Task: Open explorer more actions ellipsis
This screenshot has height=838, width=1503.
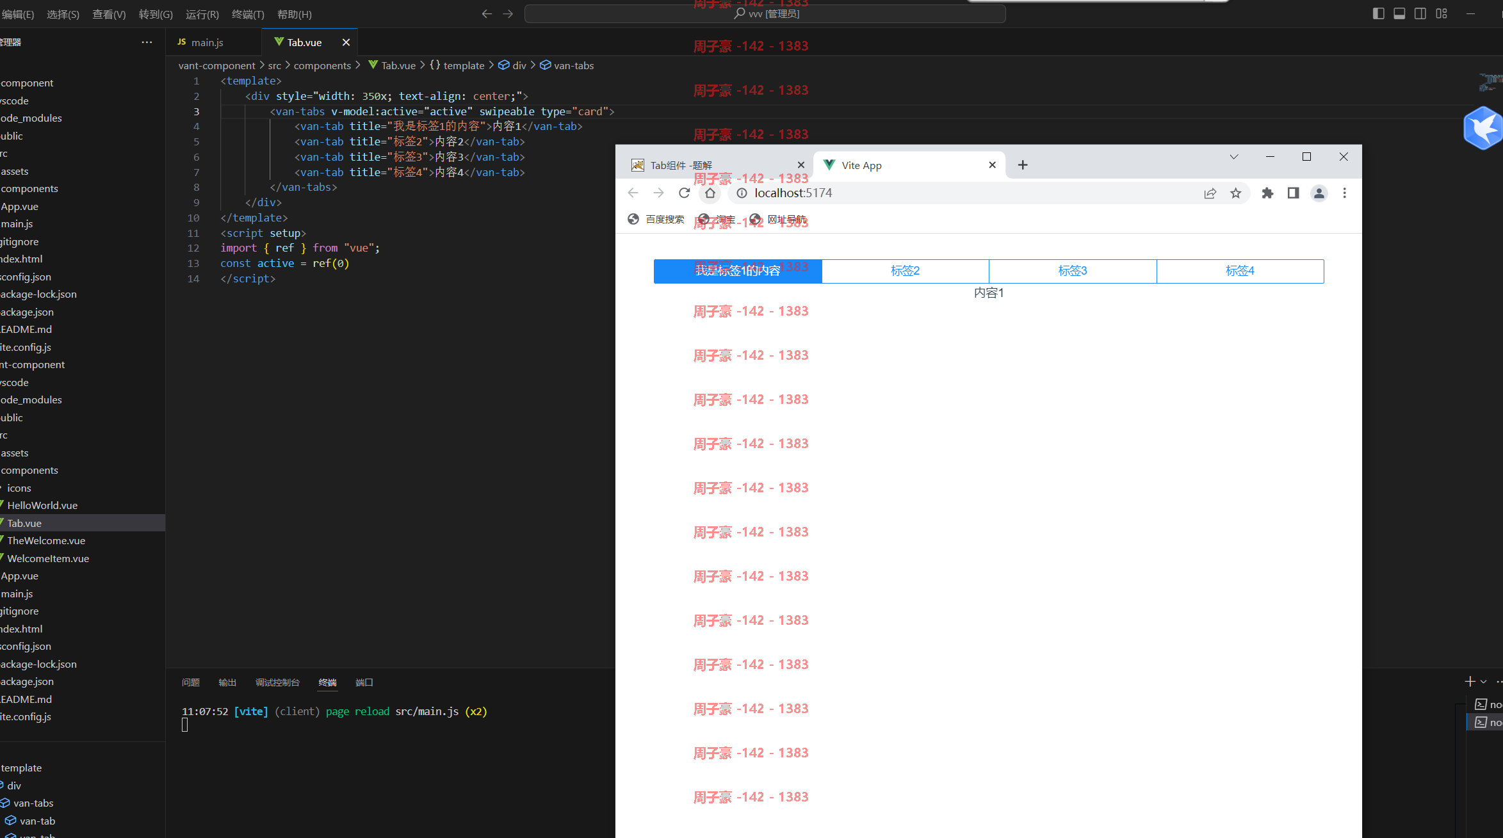Action: pos(147,42)
